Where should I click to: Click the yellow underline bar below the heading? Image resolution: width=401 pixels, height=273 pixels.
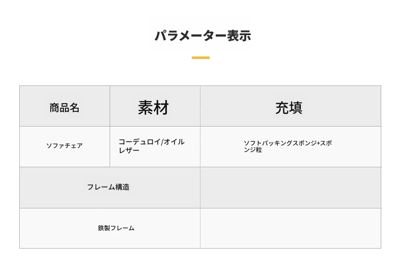coord(201,57)
